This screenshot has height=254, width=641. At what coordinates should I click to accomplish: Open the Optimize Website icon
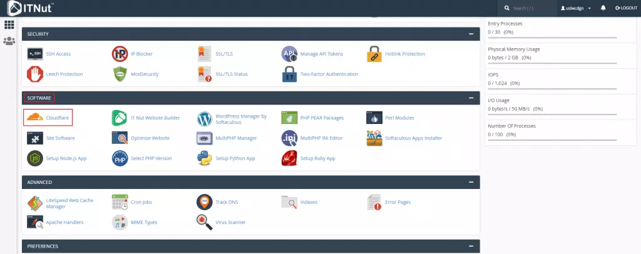120,138
